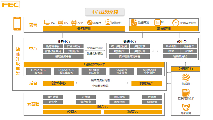Click the 新零售中台 gray box
This screenshot has width=213, height=120.
pos(53,46)
